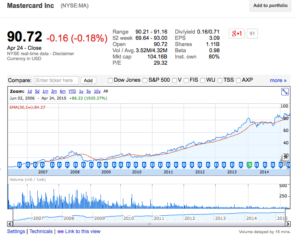Set chart zoom to 5d
Image resolution: width=297 pixels, height=241 pixels.
coord(37,91)
